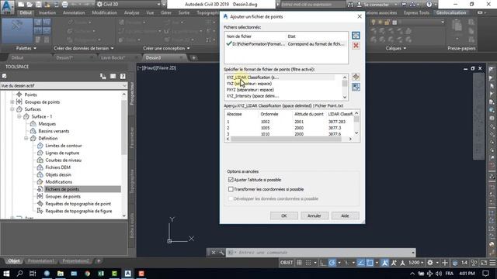Click the format list scrollbar down arrow
The height and width of the screenshot is (279, 497).
tap(345, 98)
